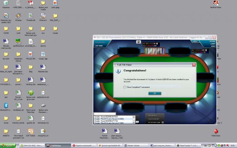The image size is (237, 148).
Task: Switch to FullTiltPoker taskbar button
Action: 58,146
